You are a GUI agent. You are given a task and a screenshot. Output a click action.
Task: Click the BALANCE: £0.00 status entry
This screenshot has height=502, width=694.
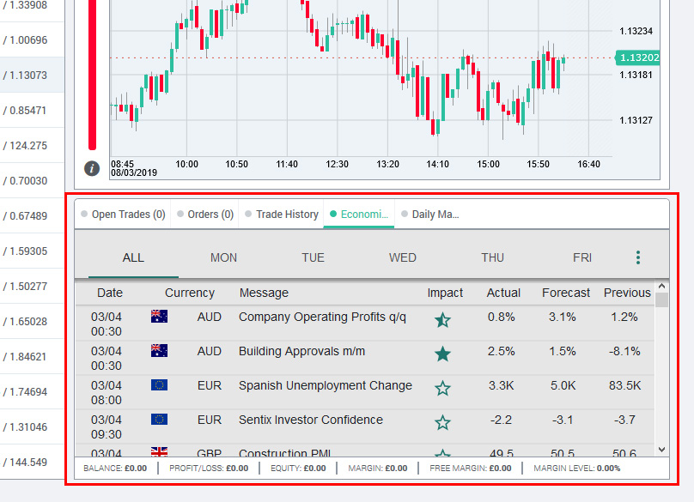point(115,469)
